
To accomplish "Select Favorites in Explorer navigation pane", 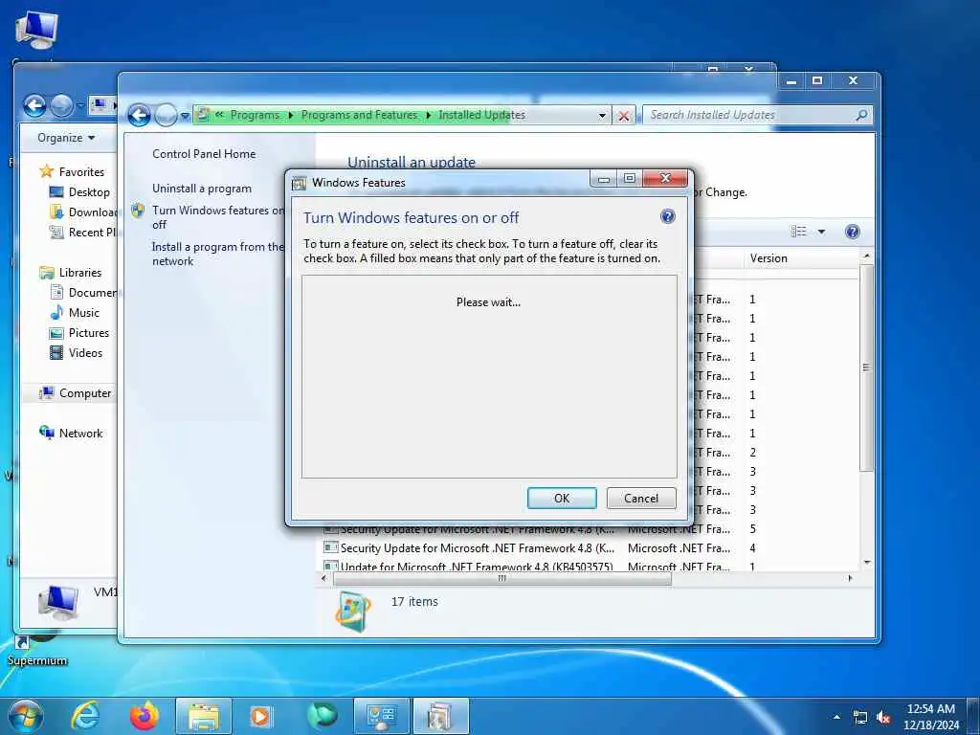I will (x=81, y=172).
